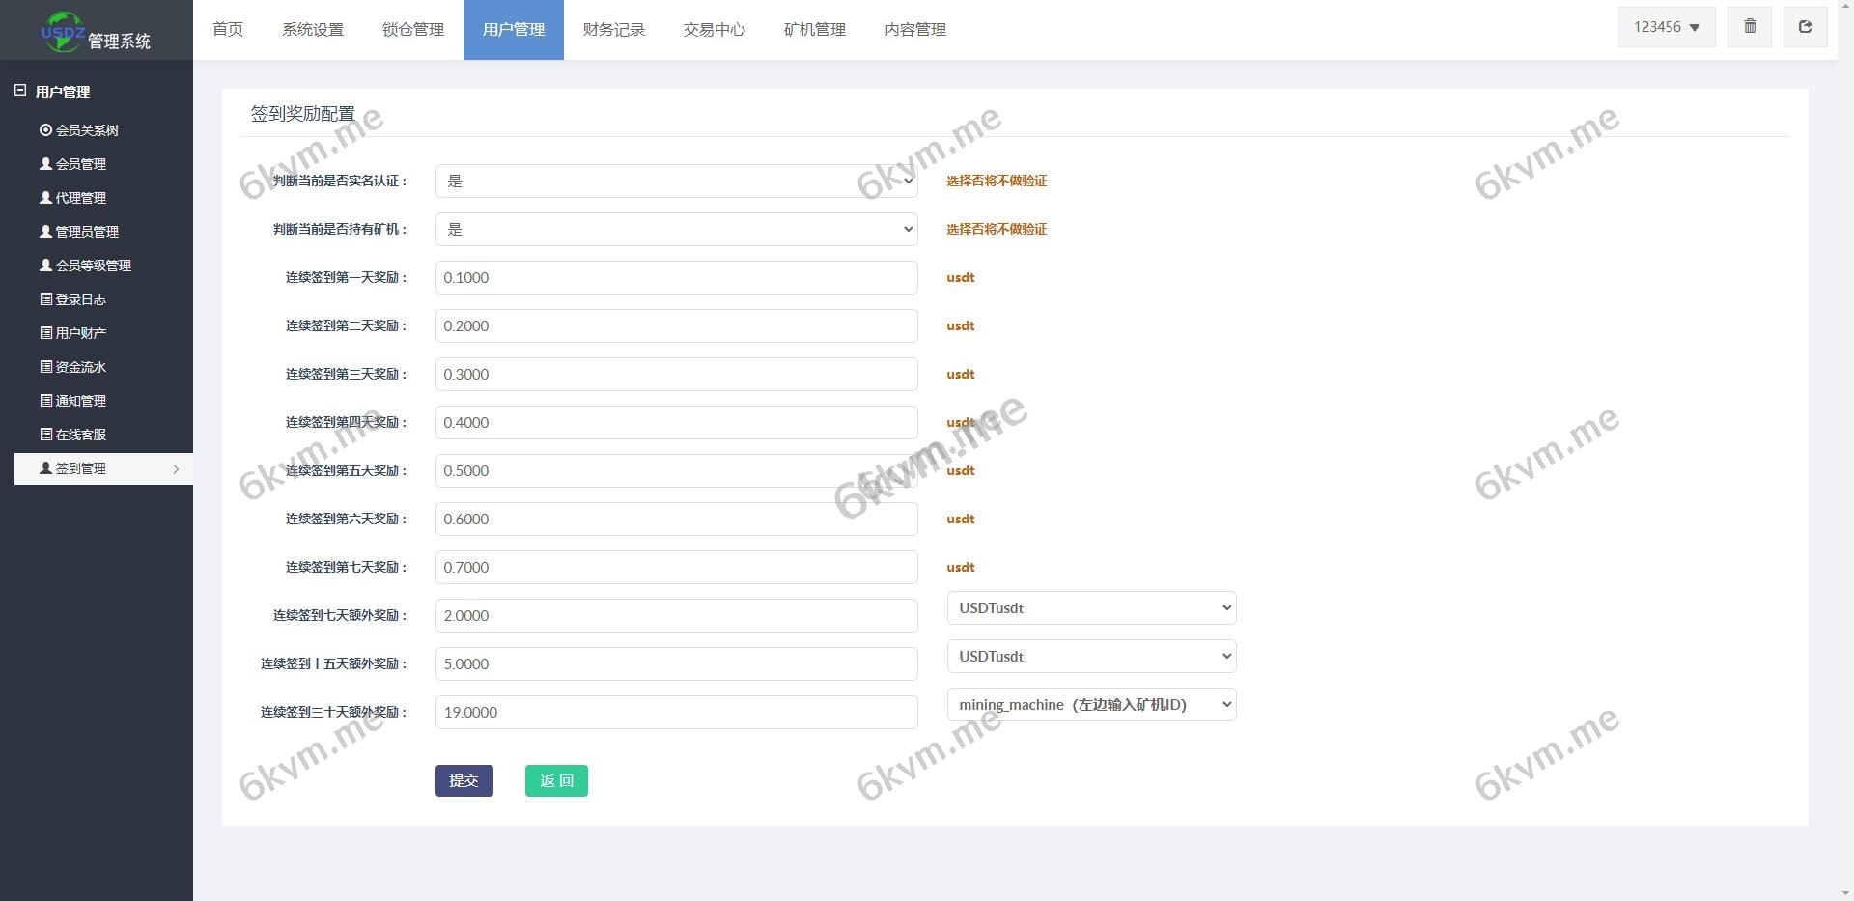Click the trash icon in the top bar
The height and width of the screenshot is (901, 1854).
point(1749,26)
